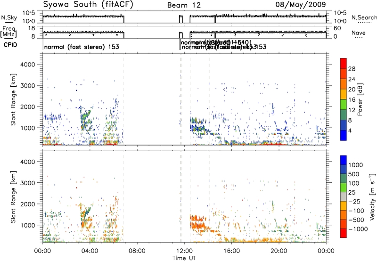The image size is (377, 261).
Task: Click the red bottom segment of the velocity colorbar
Action: coord(344,233)
